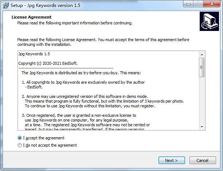This screenshot has height=171, width=223.
Task: Click the license scrollbar up arrow
Action: point(202,55)
